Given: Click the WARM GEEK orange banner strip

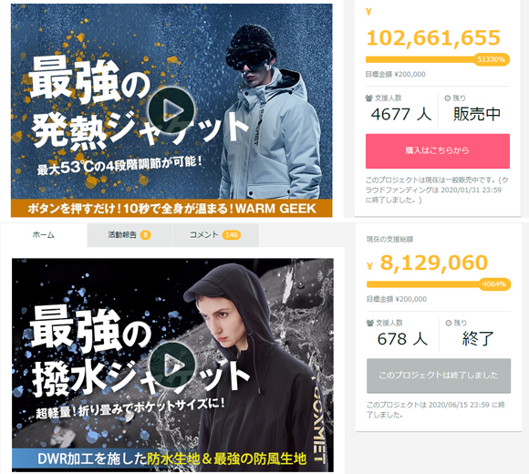Looking at the screenshot, I should [171, 209].
